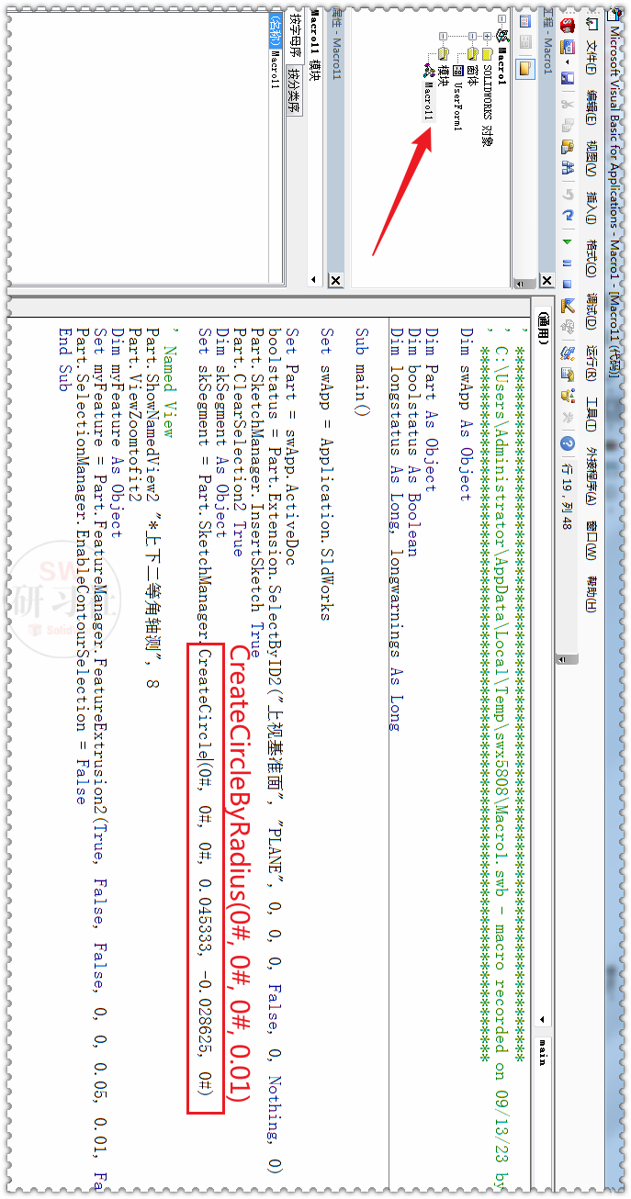Click View Object icon in project panel
The width and height of the screenshot is (631, 1199).
pyautogui.click(x=524, y=42)
